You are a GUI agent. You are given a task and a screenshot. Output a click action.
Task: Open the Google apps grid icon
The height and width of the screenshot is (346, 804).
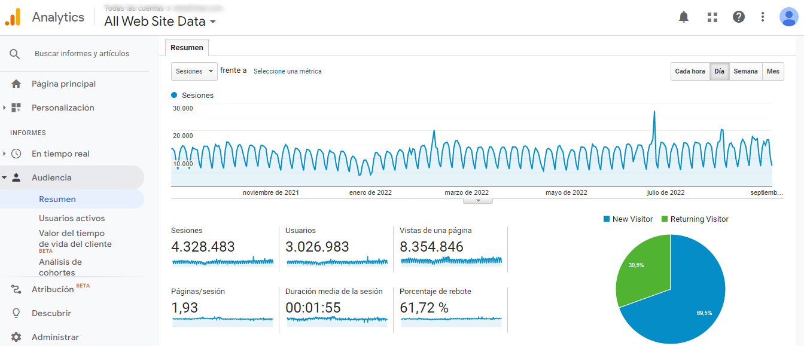click(712, 17)
